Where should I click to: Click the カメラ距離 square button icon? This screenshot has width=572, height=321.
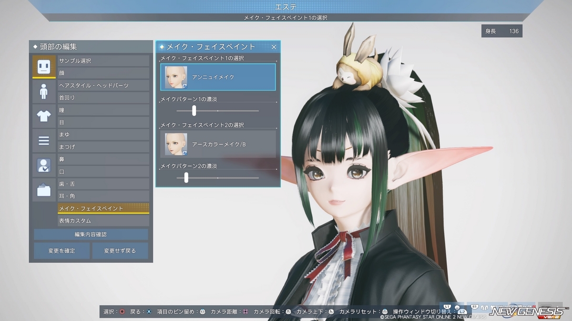pos(245,311)
